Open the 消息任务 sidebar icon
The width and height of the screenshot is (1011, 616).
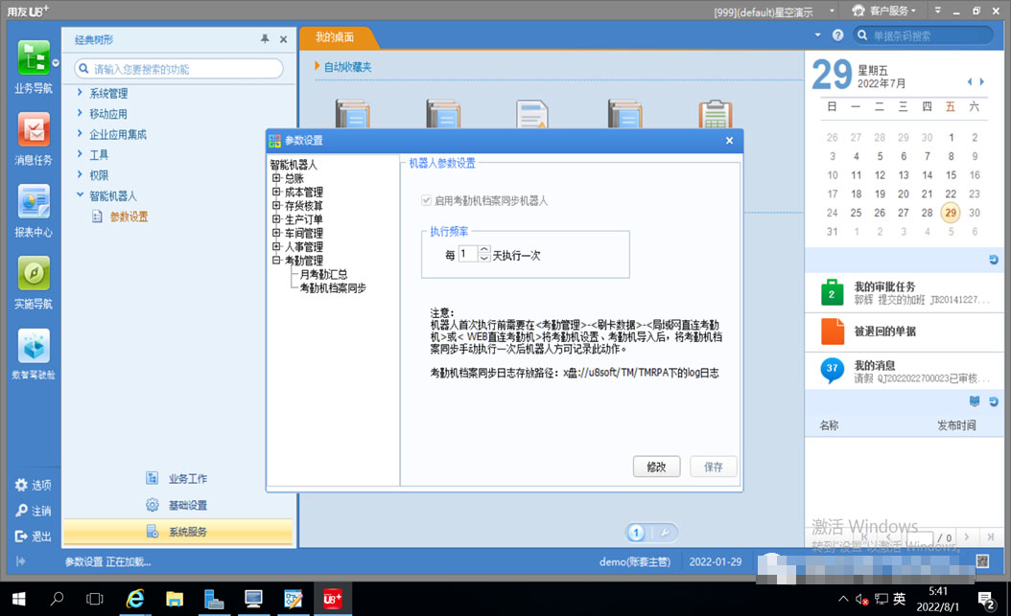(34, 129)
